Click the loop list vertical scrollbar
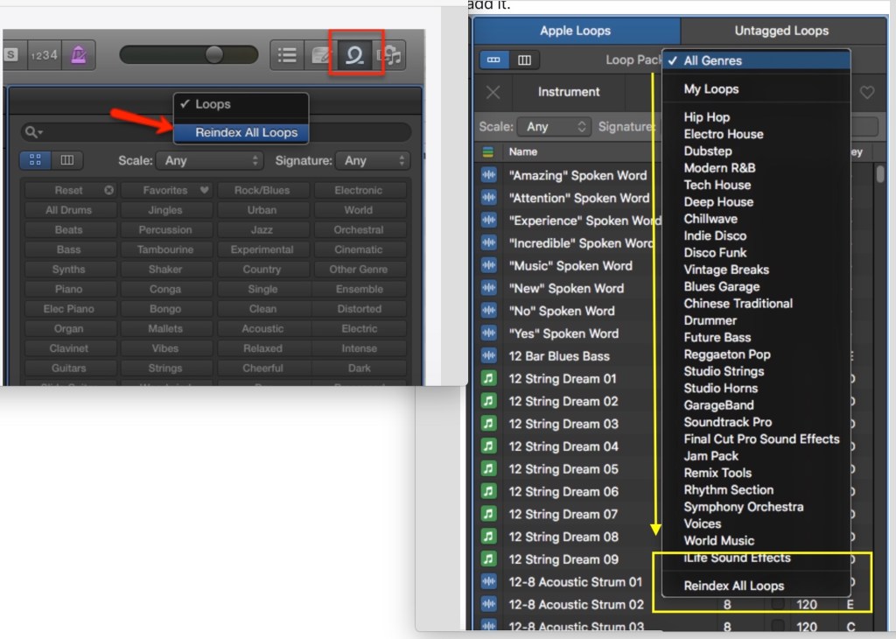The image size is (896, 639). (880, 173)
